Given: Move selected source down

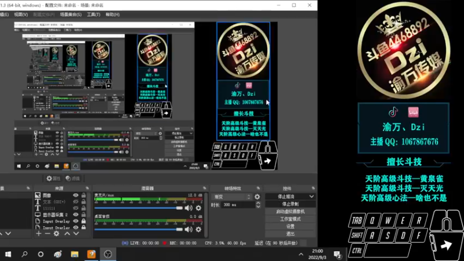Looking at the screenshot, I should coord(76,234).
